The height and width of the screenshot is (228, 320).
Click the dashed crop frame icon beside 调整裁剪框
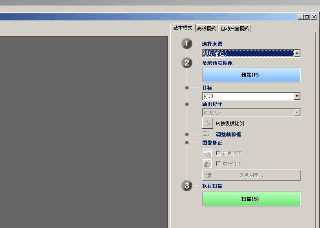click(x=206, y=134)
